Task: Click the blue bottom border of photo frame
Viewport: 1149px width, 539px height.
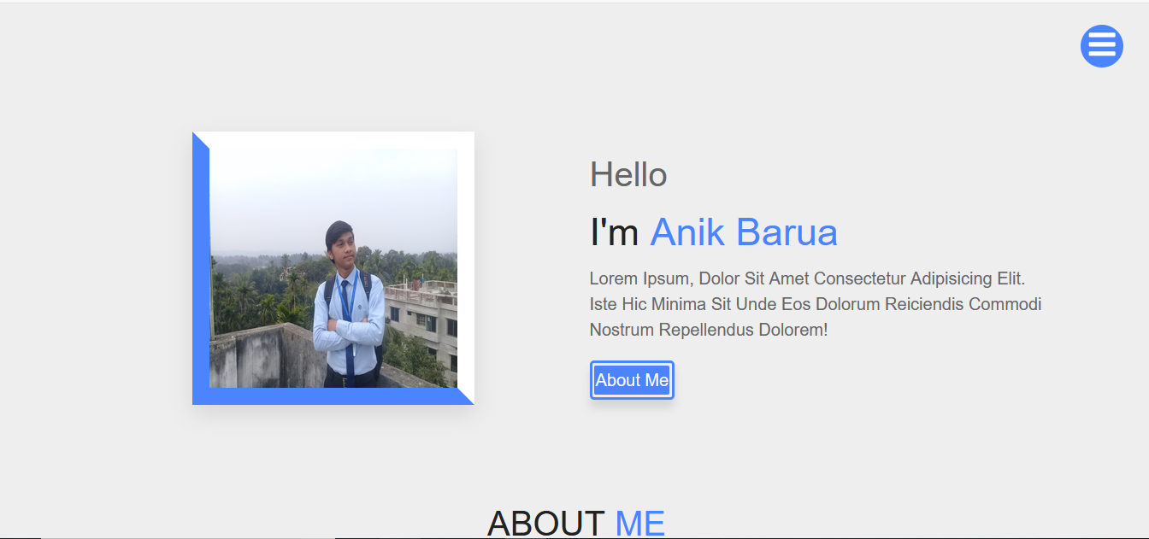Action: coord(333,396)
